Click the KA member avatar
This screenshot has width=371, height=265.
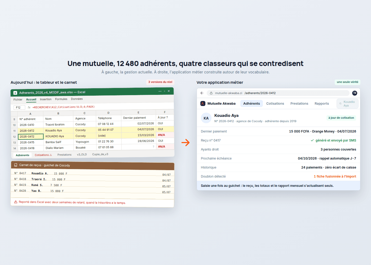pyautogui.click(x=206, y=118)
